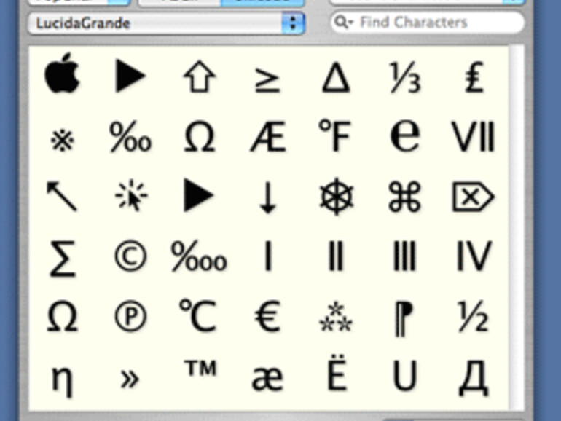
Task: Select the copyright symbol
Action: pyautogui.click(x=130, y=257)
